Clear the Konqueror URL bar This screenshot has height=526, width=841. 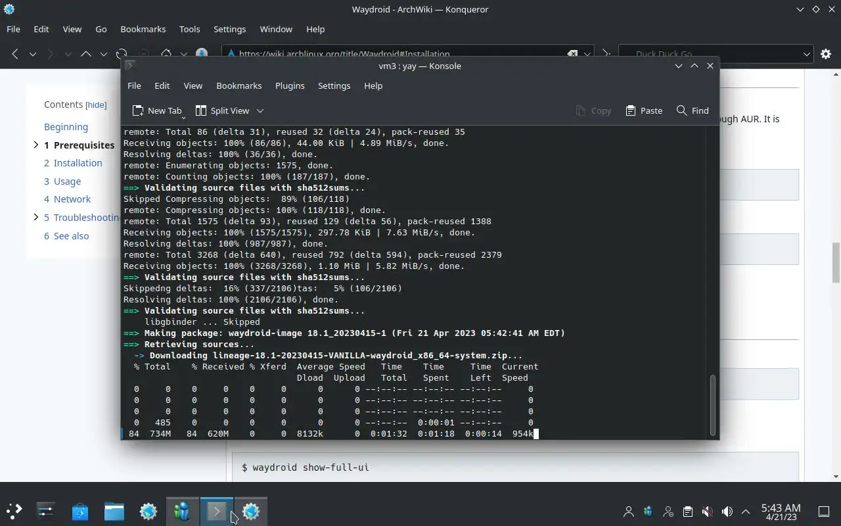tap(572, 54)
